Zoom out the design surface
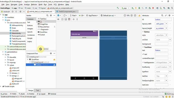The image size is (174, 98). point(125,16)
